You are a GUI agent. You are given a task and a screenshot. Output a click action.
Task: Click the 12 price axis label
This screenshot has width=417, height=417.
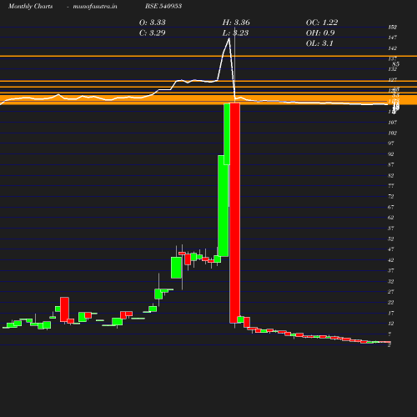click(x=391, y=324)
